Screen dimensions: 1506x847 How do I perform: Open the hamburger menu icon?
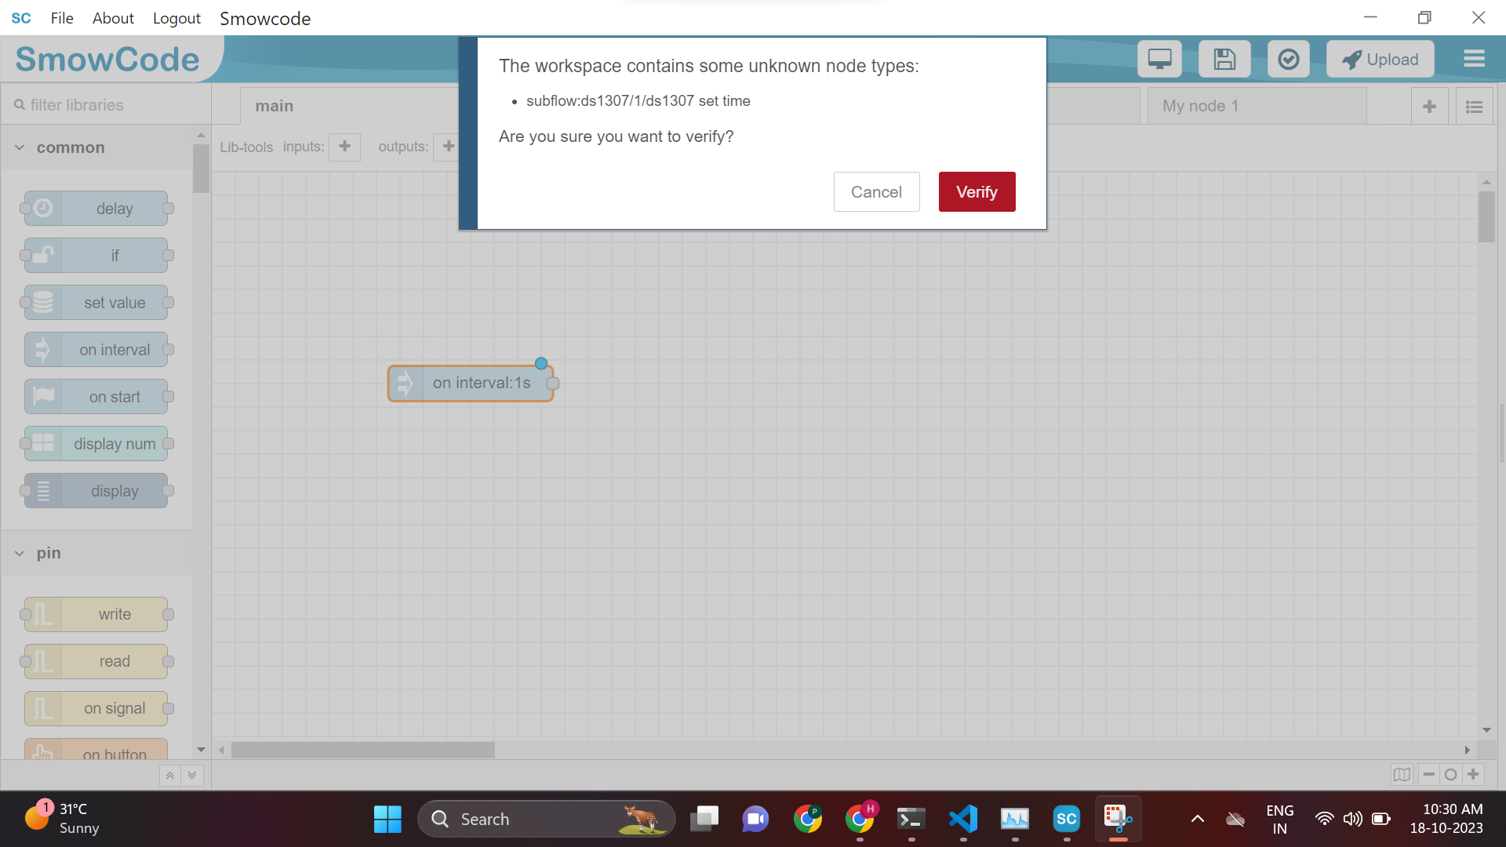[x=1474, y=60]
